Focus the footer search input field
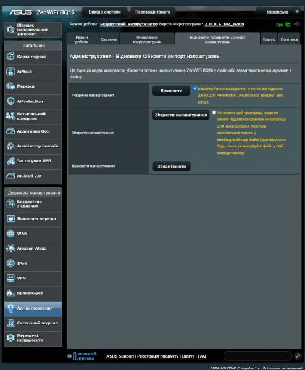The width and height of the screenshot is (305, 370). pos(257,356)
